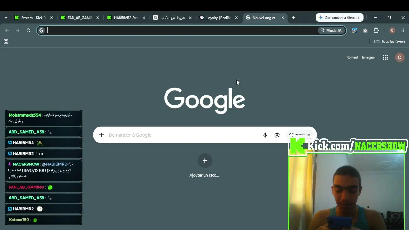Click the Google logo
The image size is (409, 230).
[x=204, y=100]
